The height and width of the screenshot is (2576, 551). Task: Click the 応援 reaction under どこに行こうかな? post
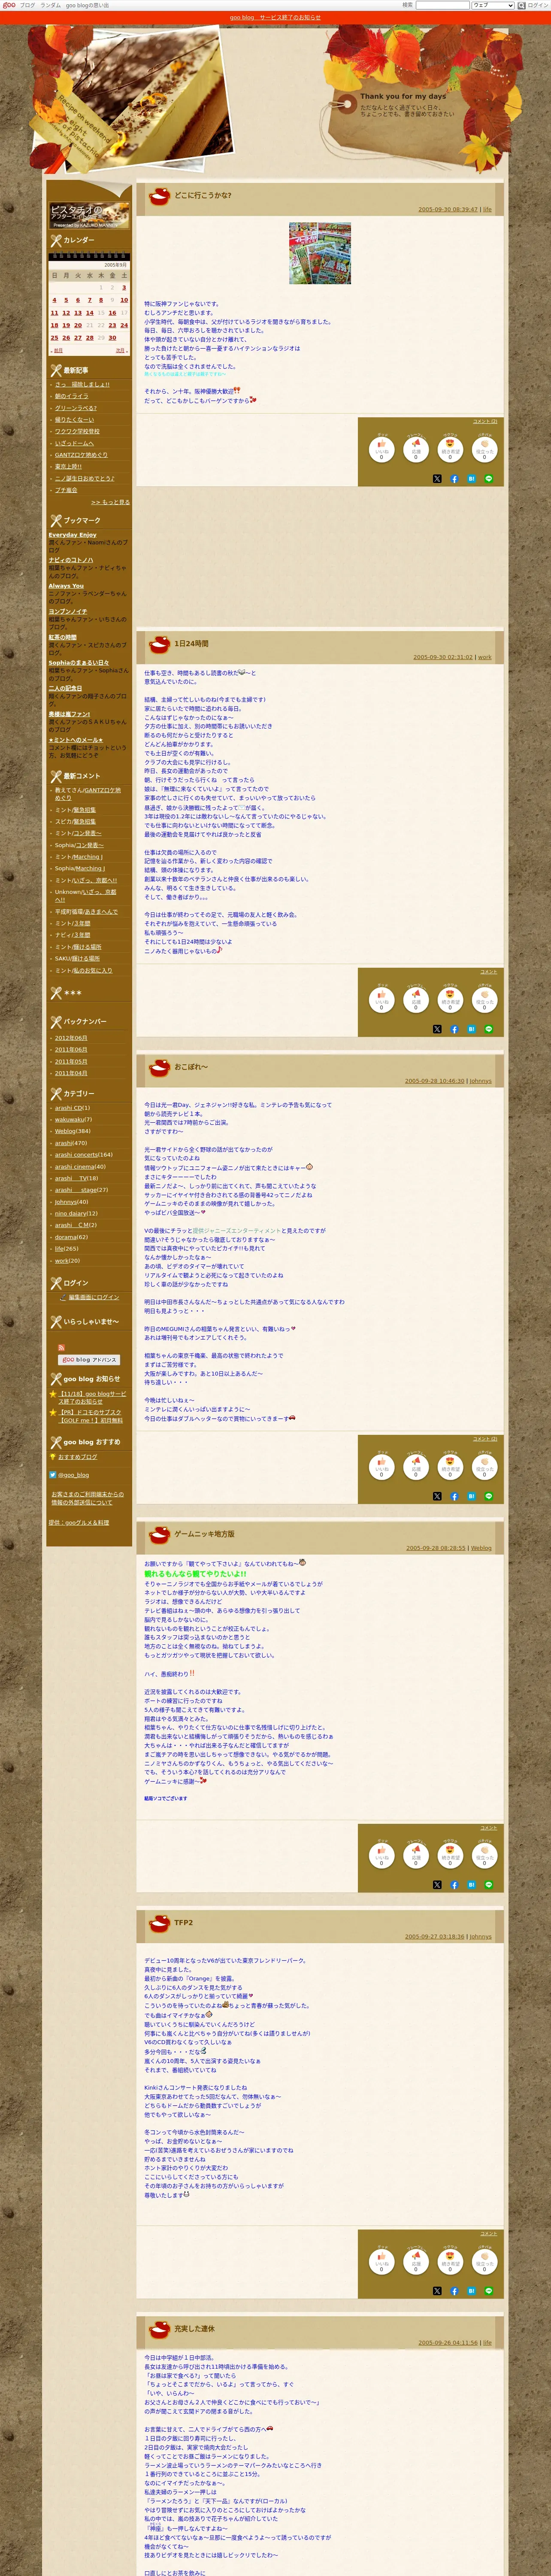pyautogui.click(x=416, y=450)
